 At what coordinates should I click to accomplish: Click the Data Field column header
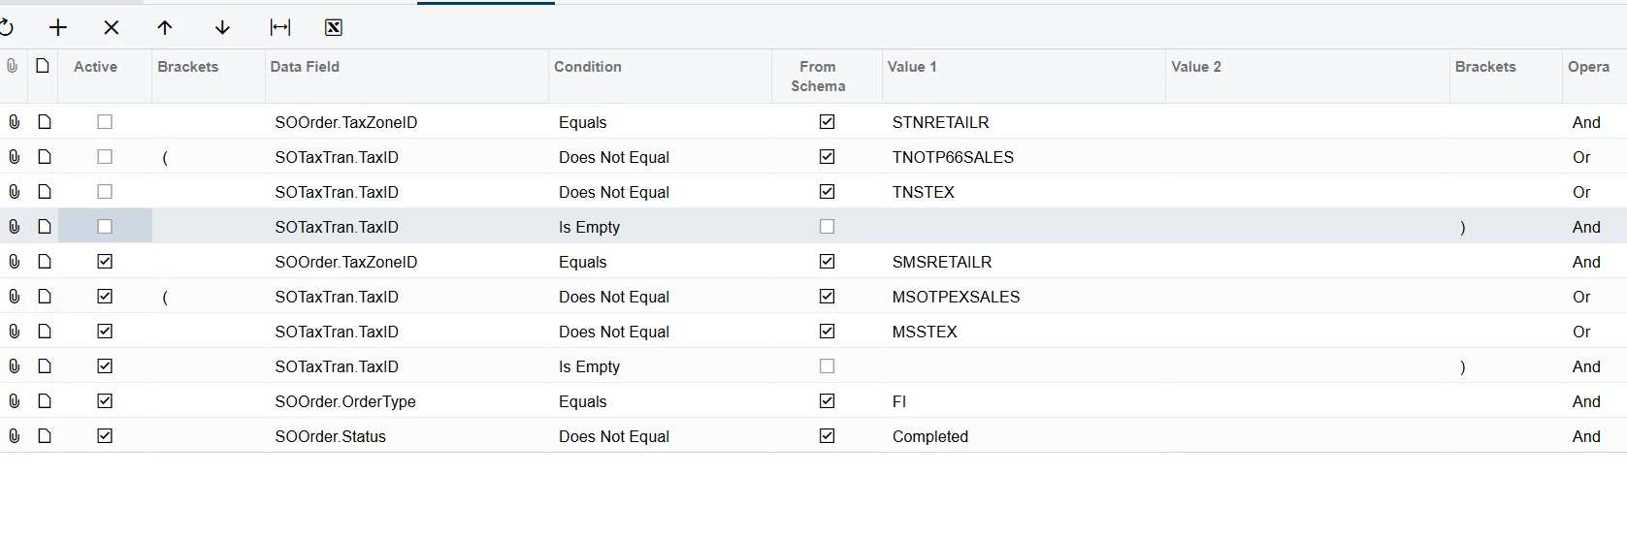click(x=407, y=76)
